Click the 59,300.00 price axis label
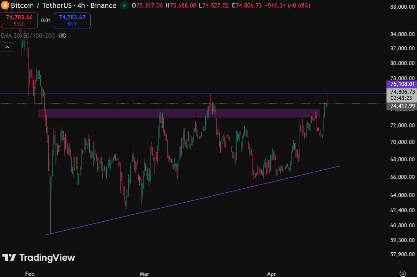 pos(402,240)
